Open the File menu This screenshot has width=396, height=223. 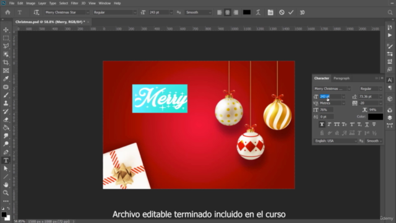point(12,3)
